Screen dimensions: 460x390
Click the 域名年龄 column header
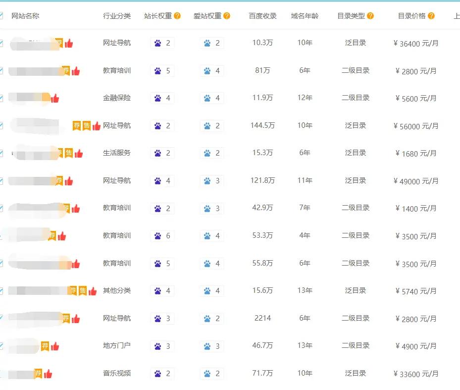coord(304,15)
